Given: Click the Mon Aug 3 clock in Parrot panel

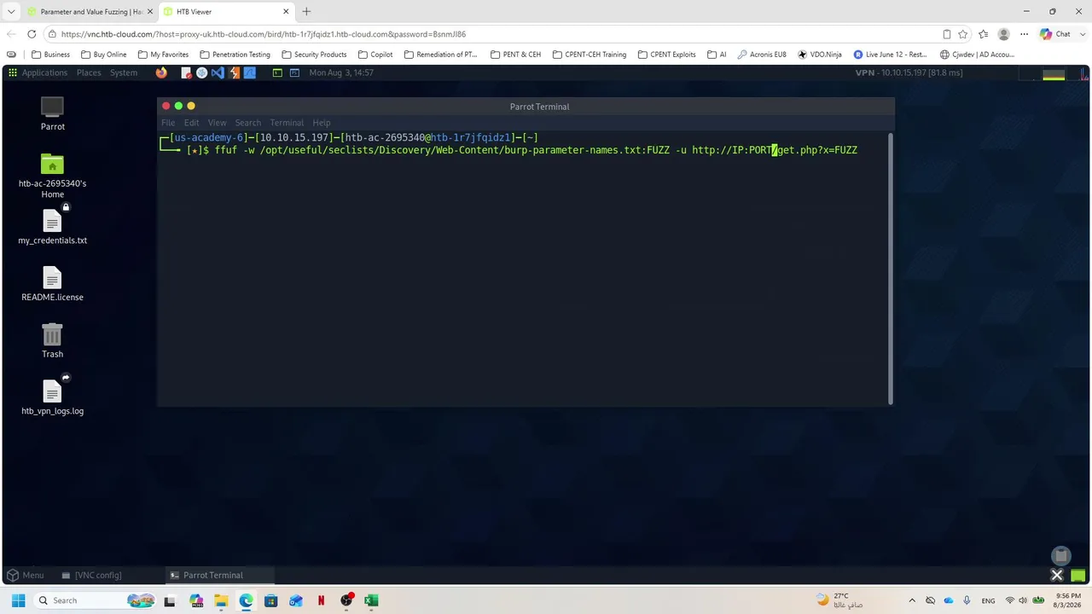Looking at the screenshot, I should 341,72.
